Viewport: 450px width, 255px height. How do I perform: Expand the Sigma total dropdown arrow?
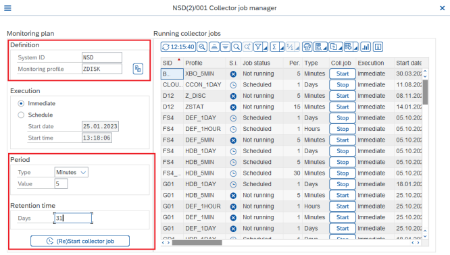282,47
